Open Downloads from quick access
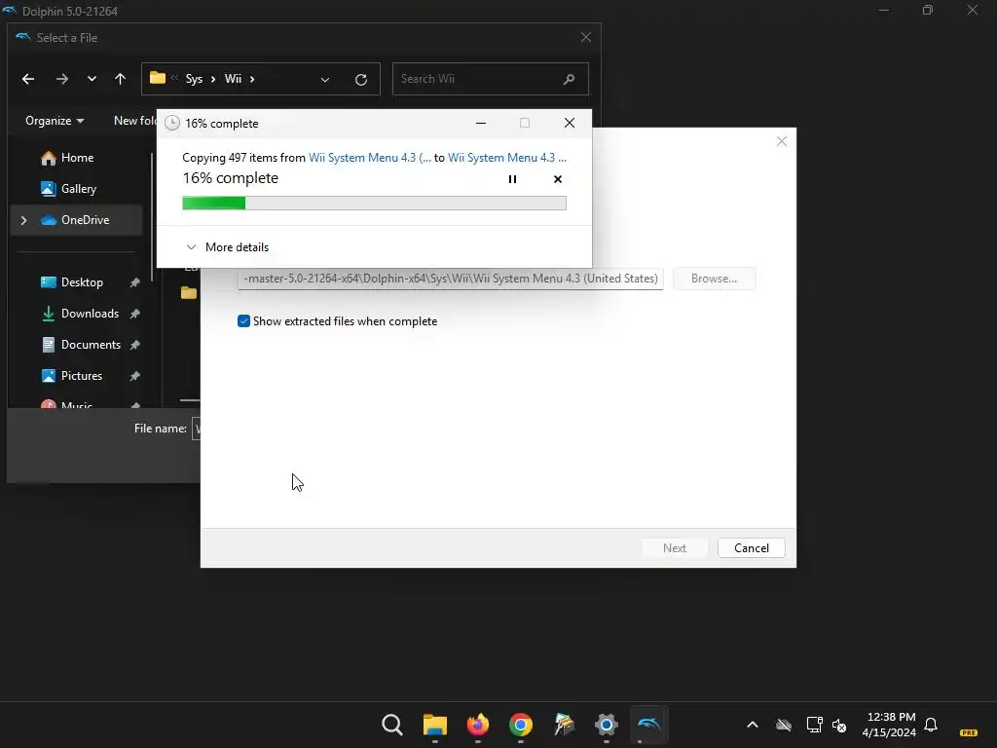 (80, 314)
